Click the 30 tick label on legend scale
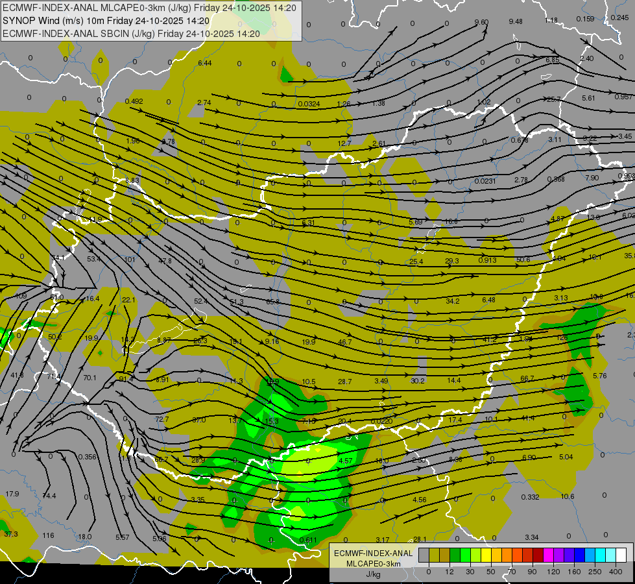The height and width of the screenshot is (584, 635). click(x=470, y=572)
